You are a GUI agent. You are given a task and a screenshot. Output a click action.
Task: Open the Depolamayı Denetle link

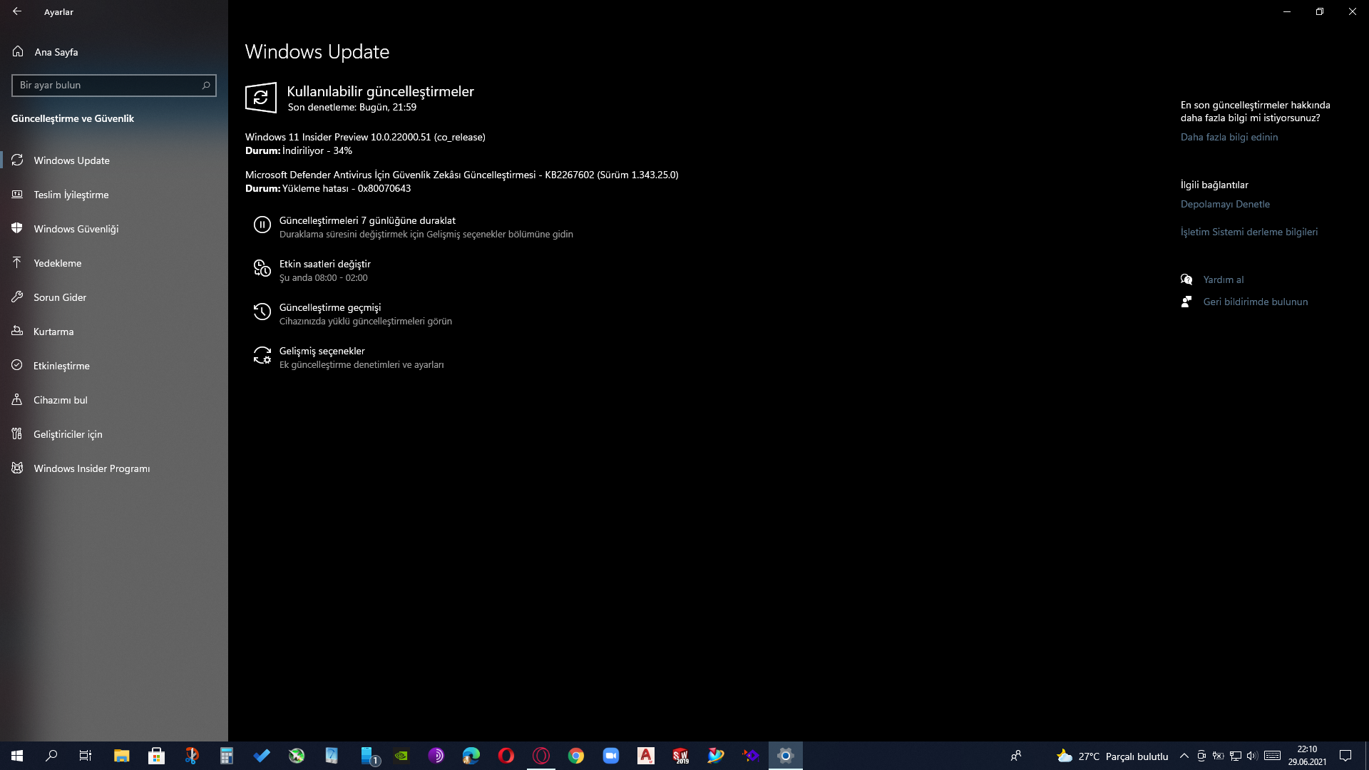(1224, 204)
